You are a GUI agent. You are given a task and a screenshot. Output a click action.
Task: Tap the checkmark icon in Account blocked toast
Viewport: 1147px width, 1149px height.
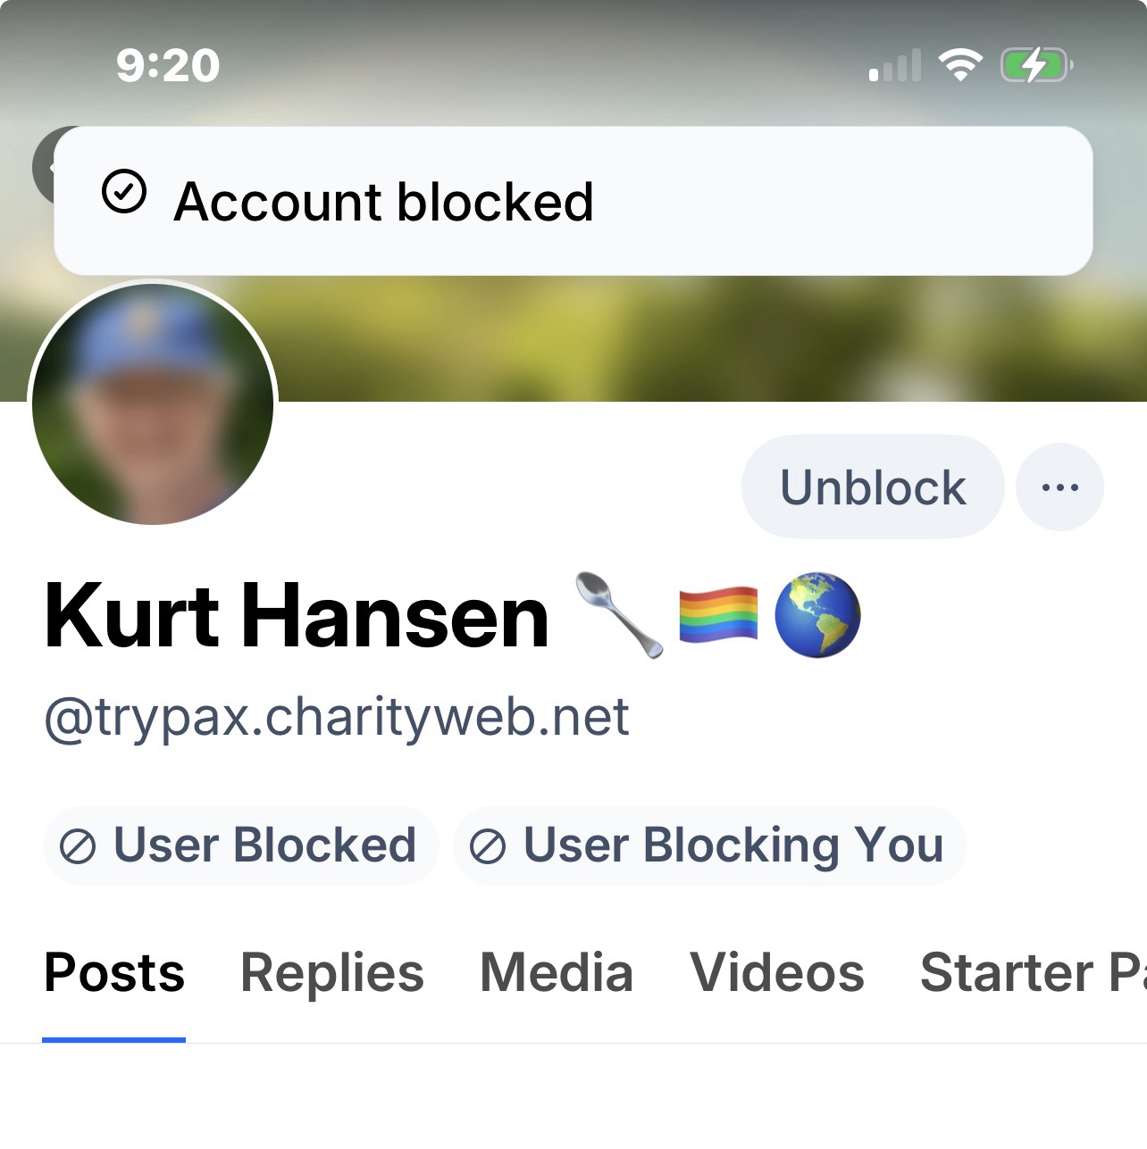click(124, 192)
